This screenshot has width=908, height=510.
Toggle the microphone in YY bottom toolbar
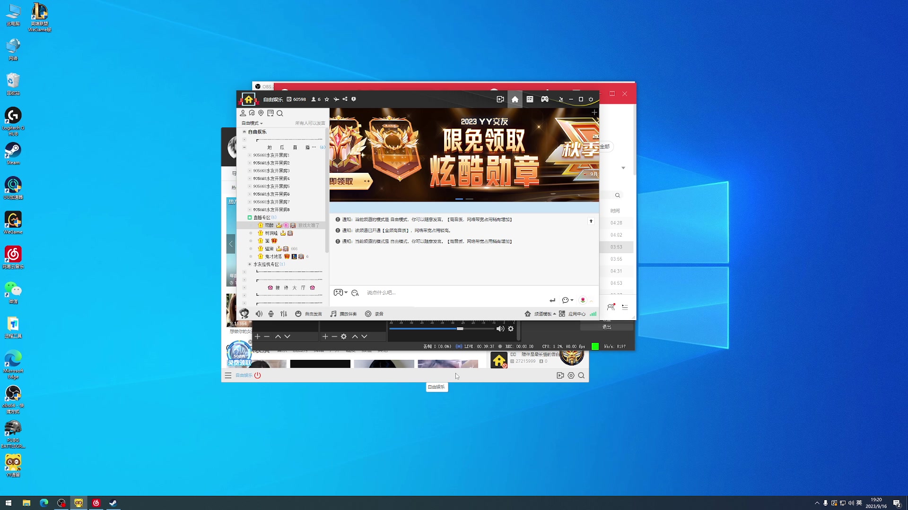point(271,314)
